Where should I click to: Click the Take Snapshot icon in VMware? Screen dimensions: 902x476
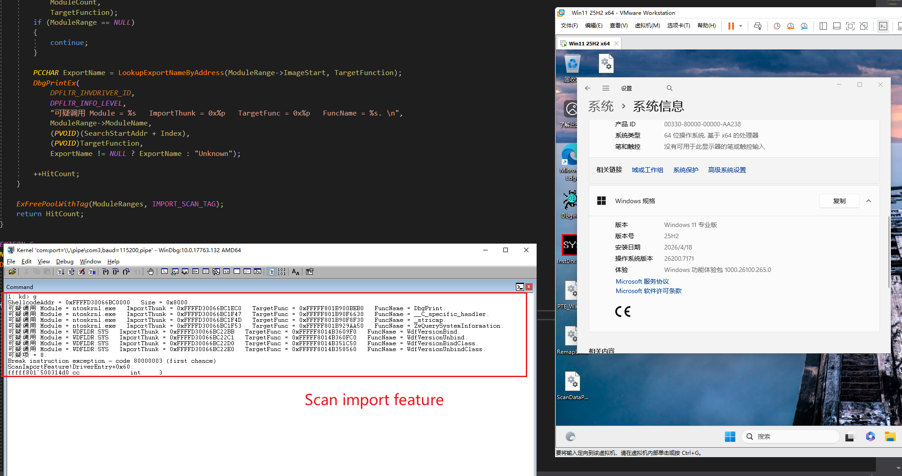[777, 26]
